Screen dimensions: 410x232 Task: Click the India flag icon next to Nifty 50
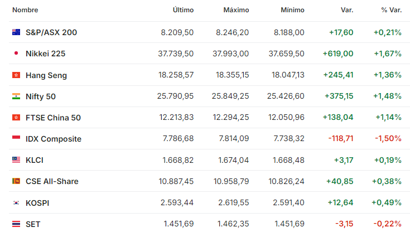[16, 96]
